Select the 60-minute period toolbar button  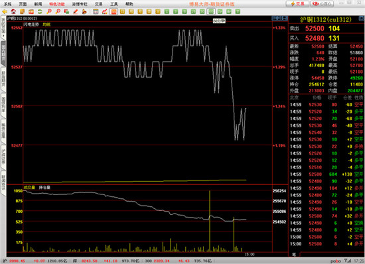coord(211,12)
